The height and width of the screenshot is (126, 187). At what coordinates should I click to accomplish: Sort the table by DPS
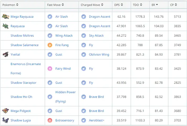118,5
